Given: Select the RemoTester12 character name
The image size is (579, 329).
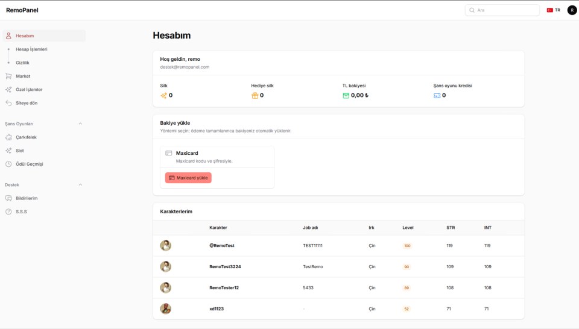Looking at the screenshot, I should click(x=224, y=287).
